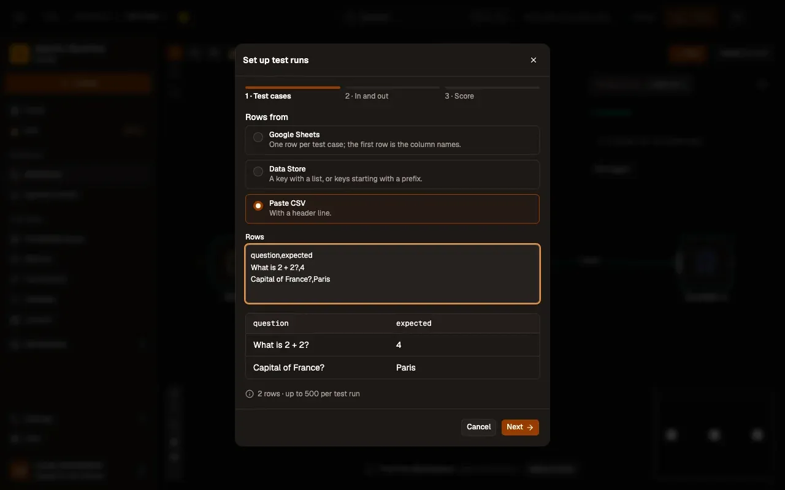Click the "Rows from" section label
Image resolution: width=785 pixels, height=490 pixels.
click(x=267, y=117)
